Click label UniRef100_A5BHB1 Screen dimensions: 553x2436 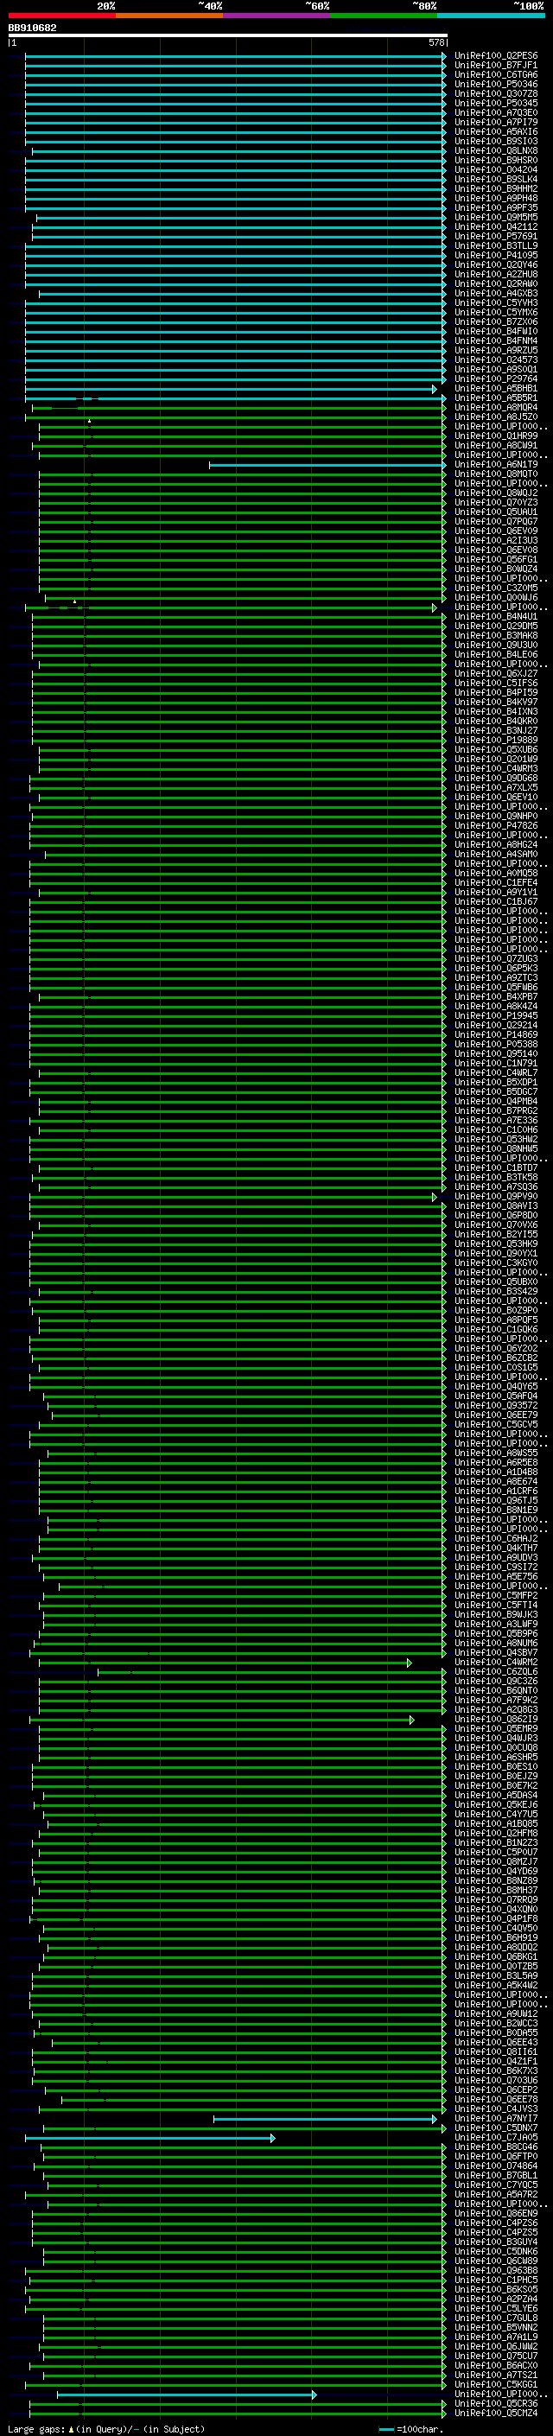click(x=496, y=388)
